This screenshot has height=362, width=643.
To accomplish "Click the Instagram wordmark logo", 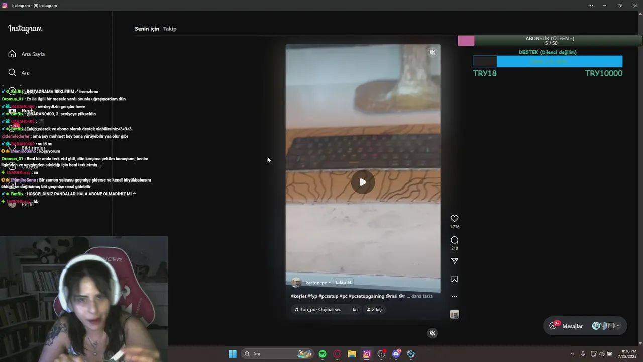I will tap(25, 29).
